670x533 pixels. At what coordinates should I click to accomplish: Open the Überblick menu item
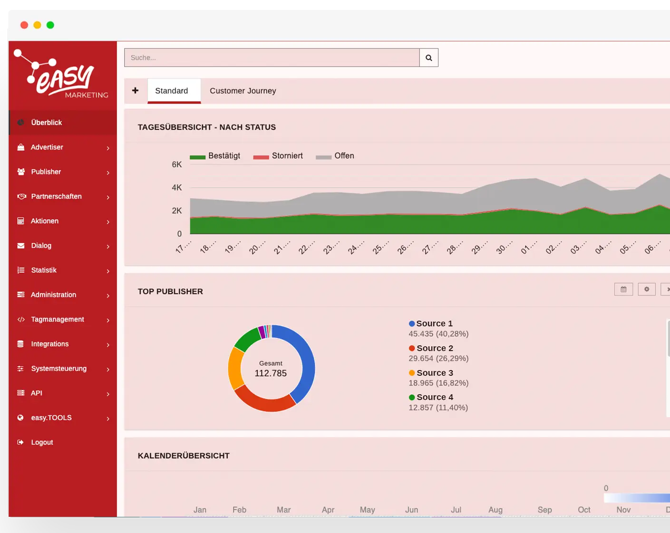pos(47,123)
